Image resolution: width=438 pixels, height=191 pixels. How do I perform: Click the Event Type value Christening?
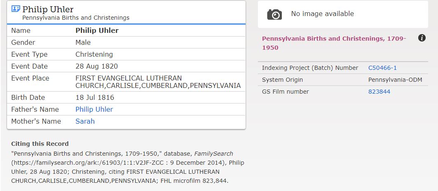coord(94,54)
